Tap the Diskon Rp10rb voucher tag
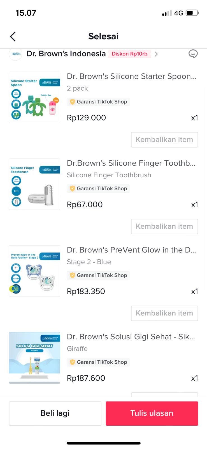The height and width of the screenshot is (449, 207). coord(129,54)
